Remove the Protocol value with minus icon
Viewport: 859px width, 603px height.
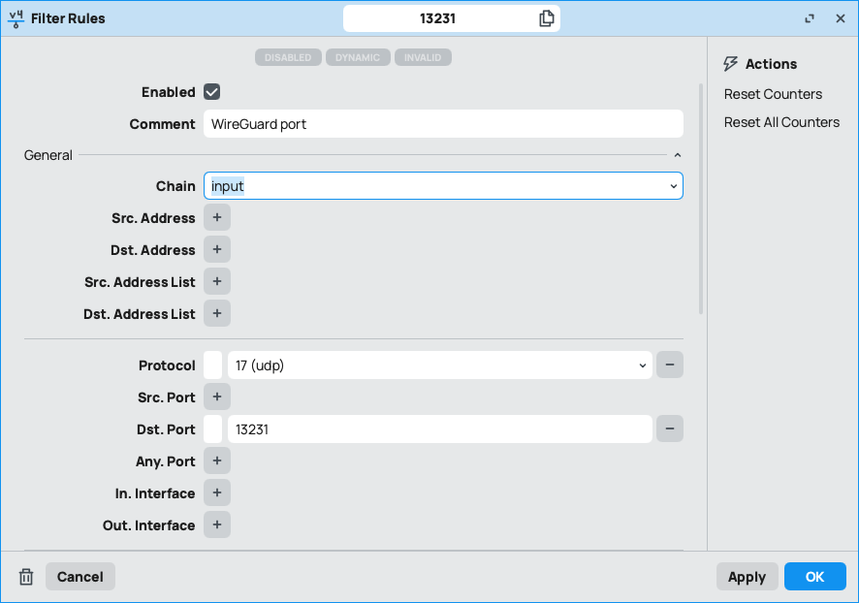(x=670, y=365)
